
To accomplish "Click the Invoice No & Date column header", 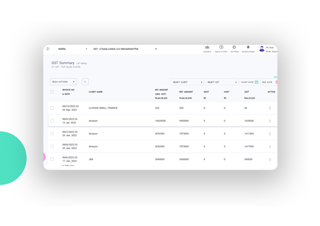I will [68, 92].
